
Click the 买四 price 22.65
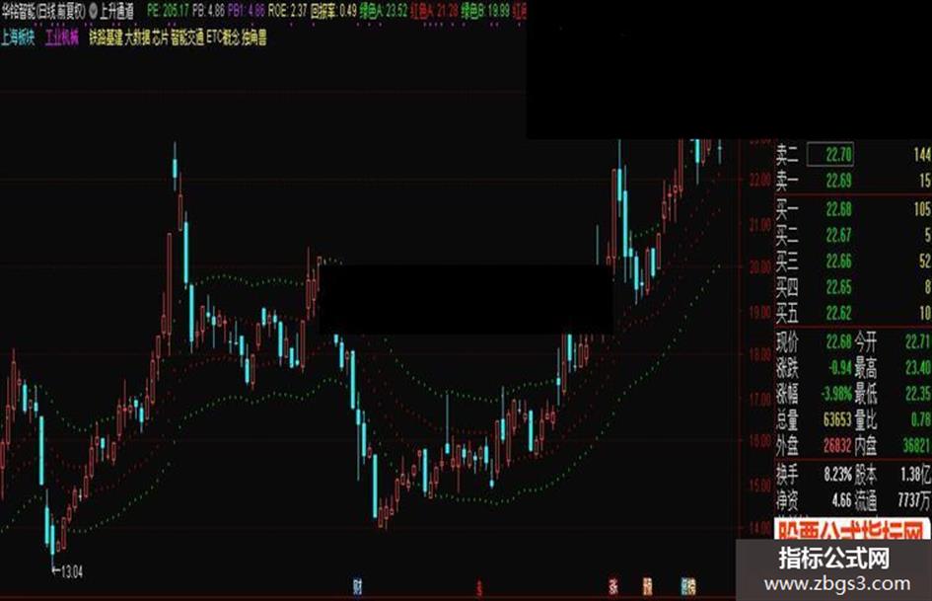pyautogui.click(x=838, y=287)
